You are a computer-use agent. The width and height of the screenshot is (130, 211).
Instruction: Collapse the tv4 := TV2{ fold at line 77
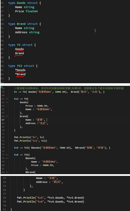coord(7,155)
